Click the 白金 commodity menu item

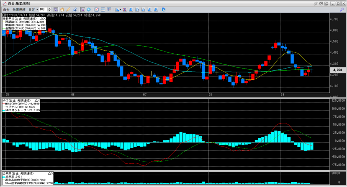pyautogui.click(x=6, y=9)
